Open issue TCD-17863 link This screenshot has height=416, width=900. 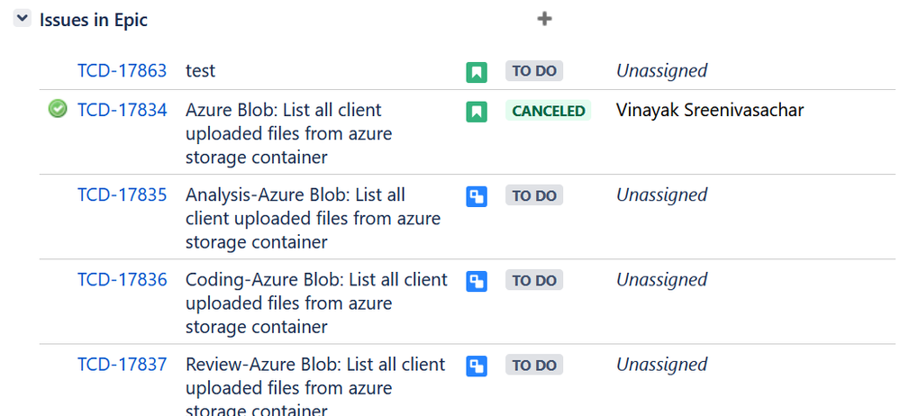point(122,70)
